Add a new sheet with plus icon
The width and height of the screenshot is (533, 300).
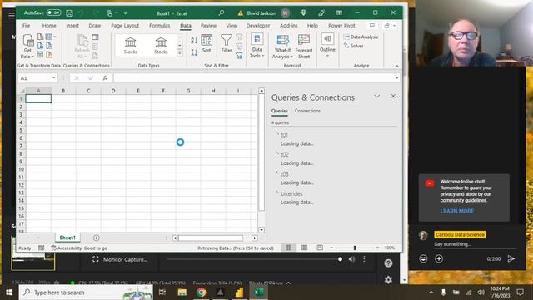click(97, 237)
